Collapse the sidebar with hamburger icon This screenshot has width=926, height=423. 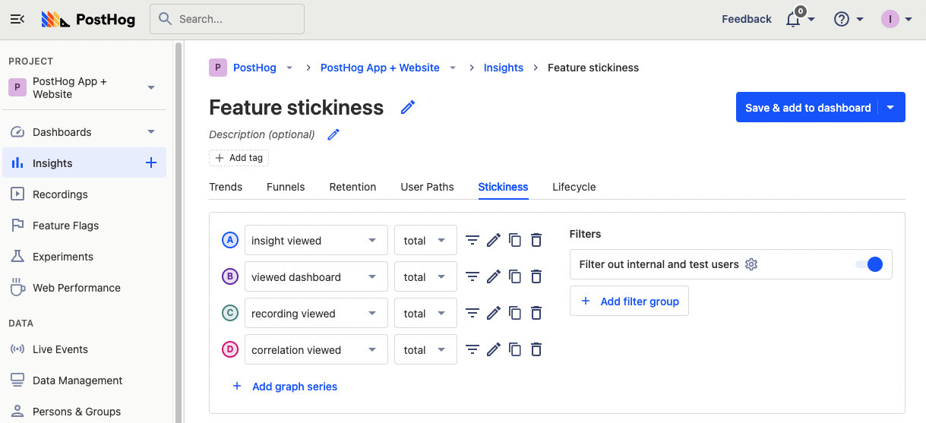tap(17, 20)
